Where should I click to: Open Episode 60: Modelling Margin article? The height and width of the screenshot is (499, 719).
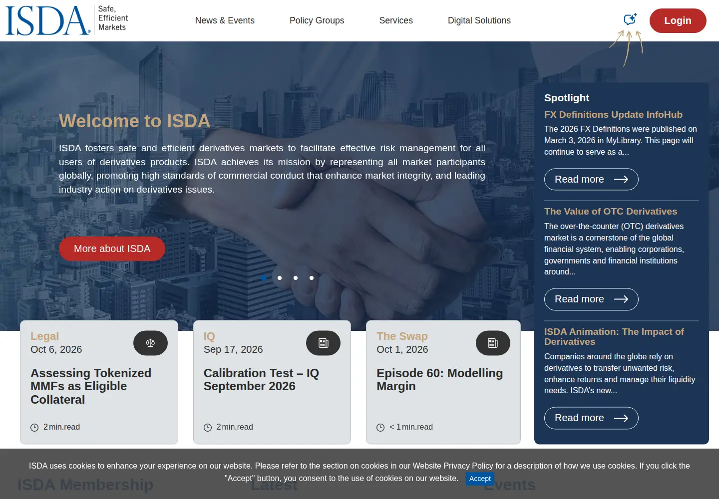coord(440,380)
